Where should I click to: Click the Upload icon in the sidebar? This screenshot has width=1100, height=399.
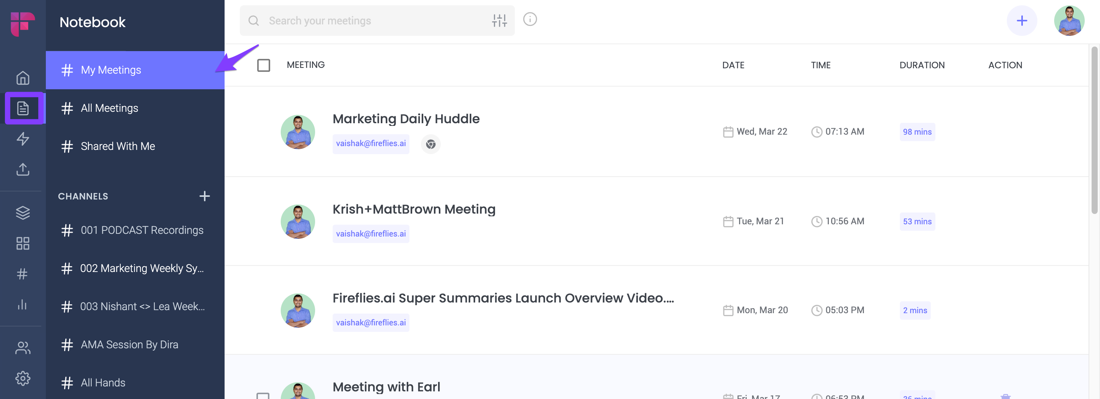pos(22,169)
